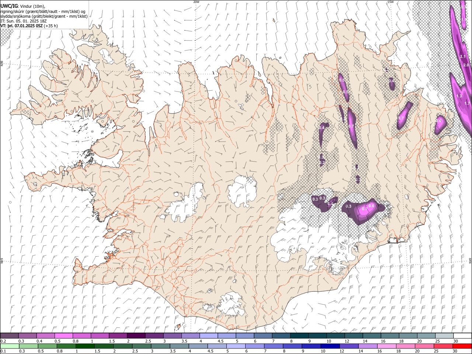
Task: Pick the dark teal 8–9 snow scale swatch
Action: [x=299, y=336]
